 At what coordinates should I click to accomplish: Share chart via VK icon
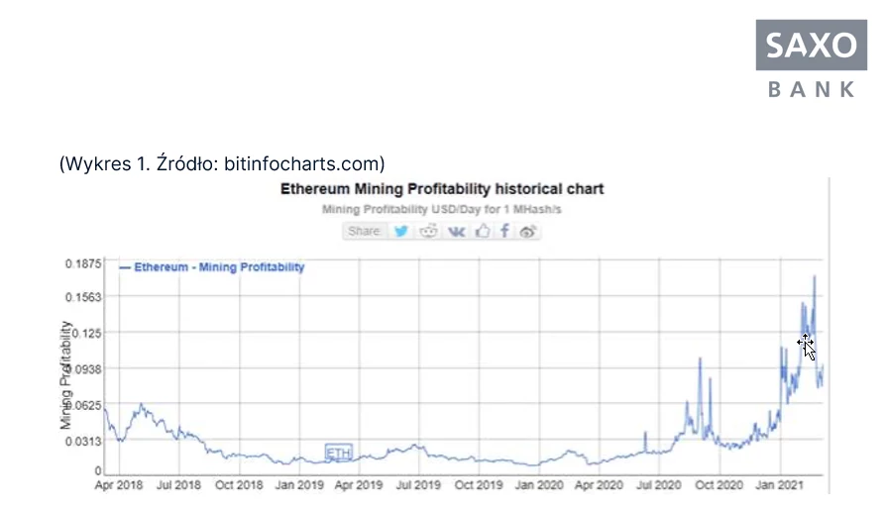(457, 232)
